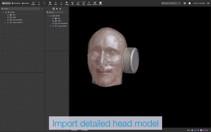This screenshot has height=132, width=211.
Task: Expand artery_section_2 in left tree
Action: (5, 22)
